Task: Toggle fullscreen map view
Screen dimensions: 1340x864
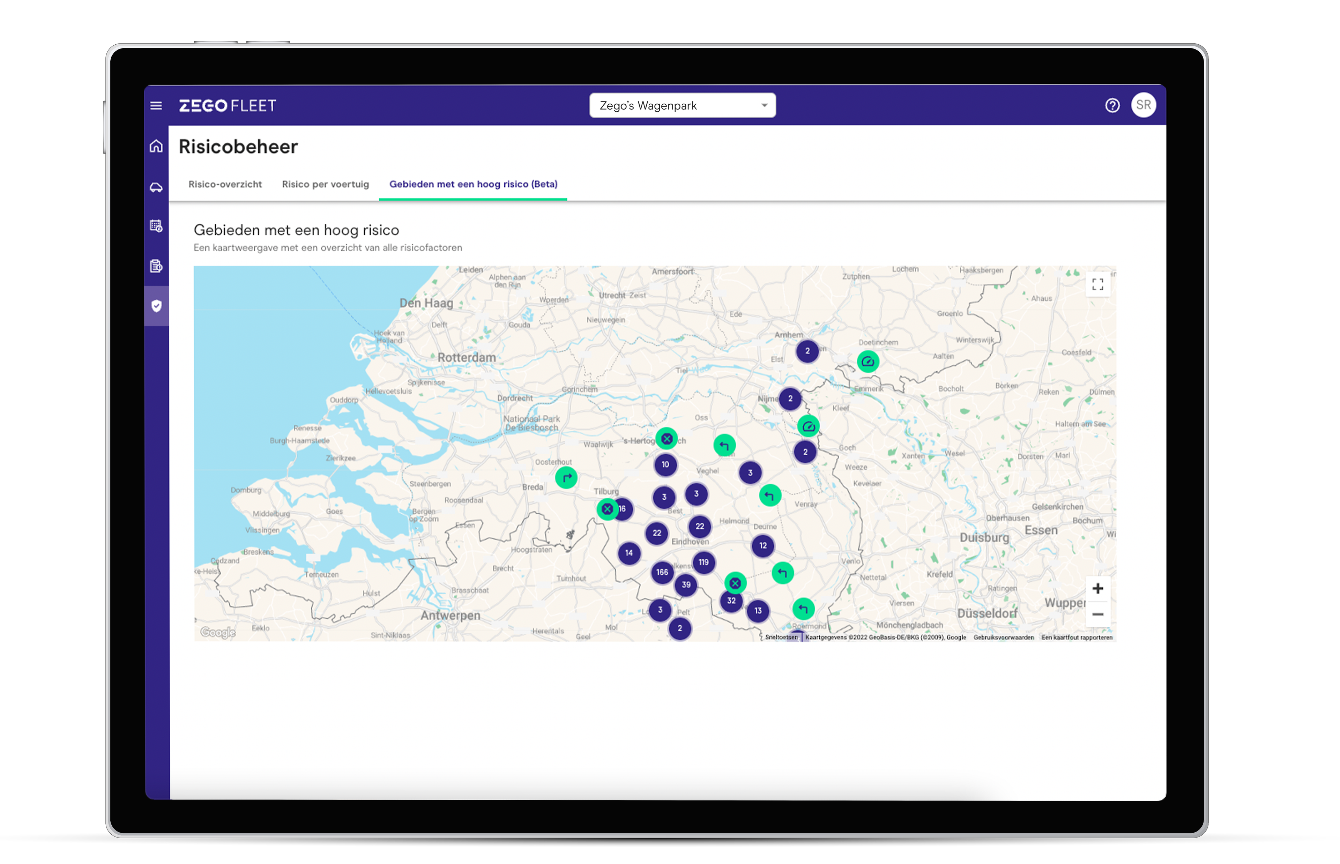Action: 1098,284
